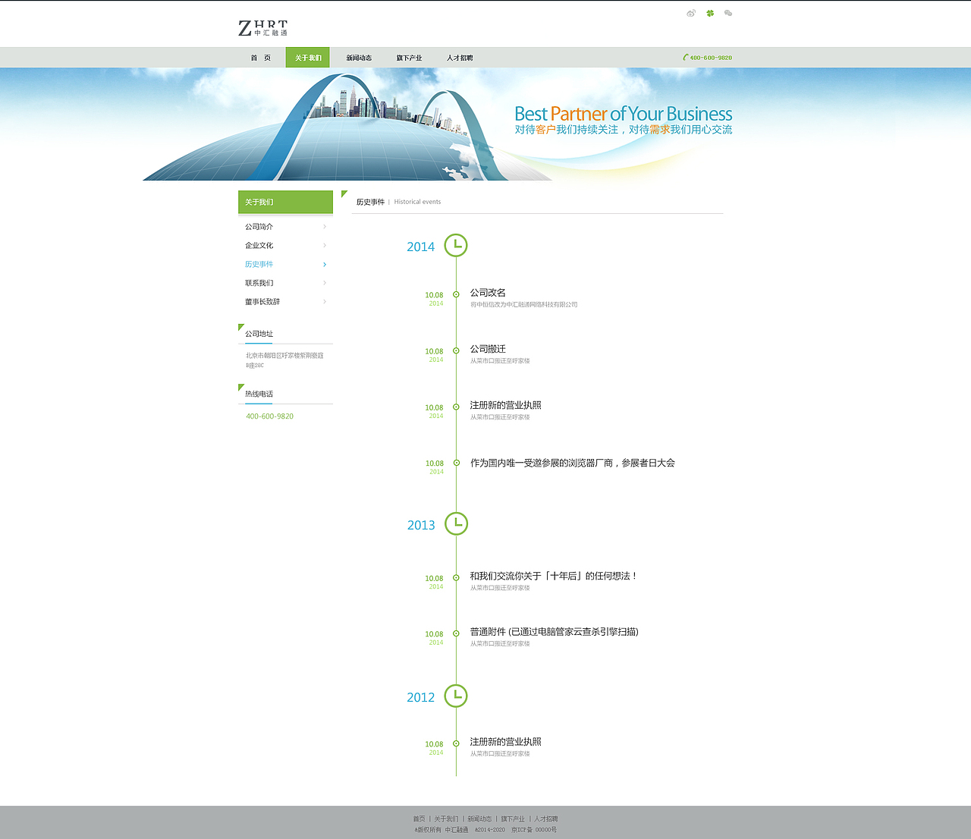Image resolution: width=971 pixels, height=839 pixels.
Task: Click the 历史事件 page heading
Action: 370,202
